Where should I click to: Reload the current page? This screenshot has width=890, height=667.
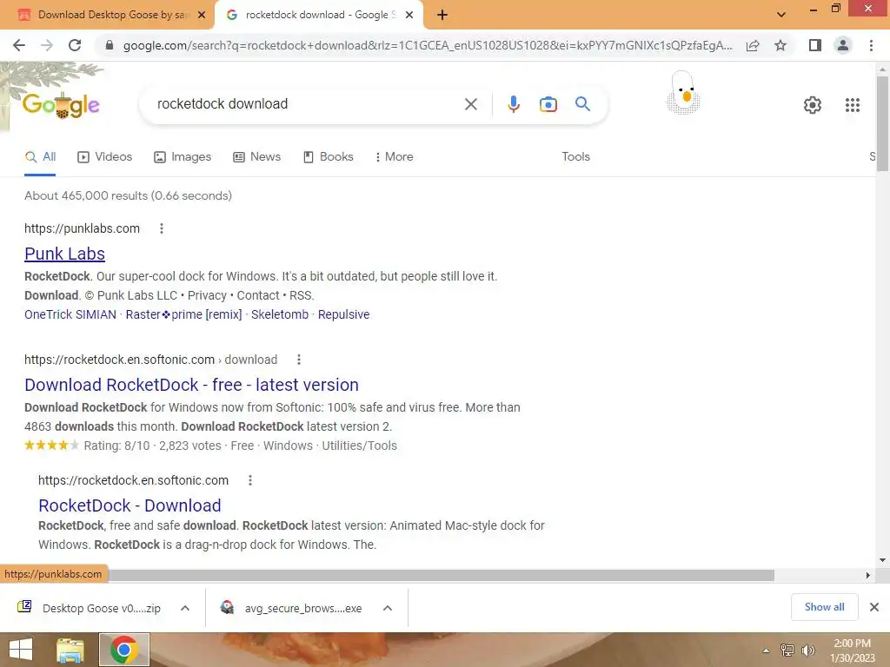(75, 45)
